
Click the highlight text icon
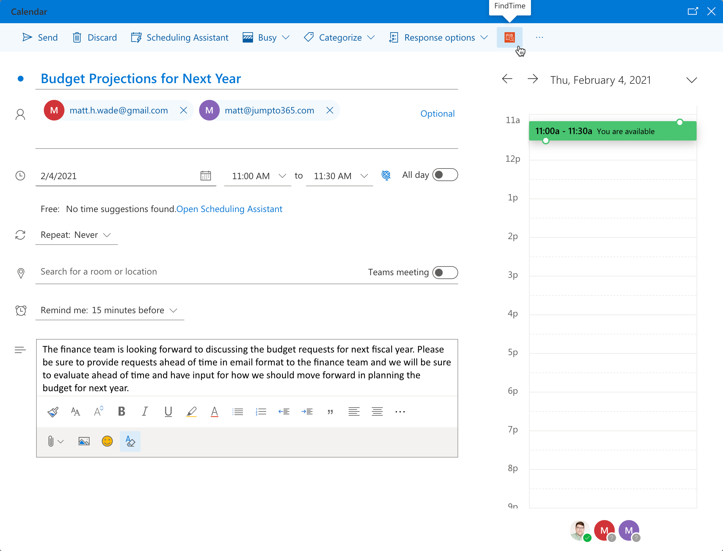(191, 411)
